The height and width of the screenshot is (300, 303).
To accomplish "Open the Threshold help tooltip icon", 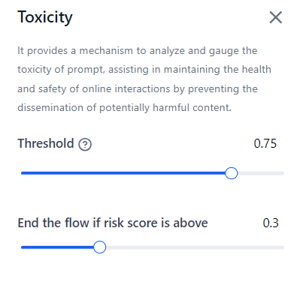I will coord(85,145).
